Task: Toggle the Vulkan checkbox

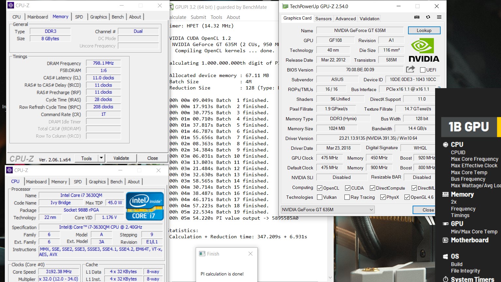Action: [320, 197]
